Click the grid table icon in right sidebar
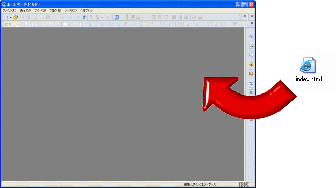The height and width of the screenshot is (188, 336). [x=251, y=92]
